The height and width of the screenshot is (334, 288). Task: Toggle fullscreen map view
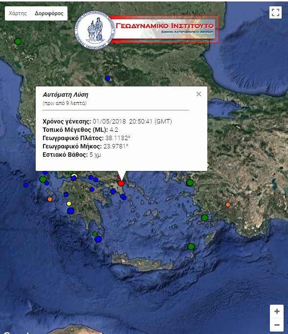(x=275, y=12)
